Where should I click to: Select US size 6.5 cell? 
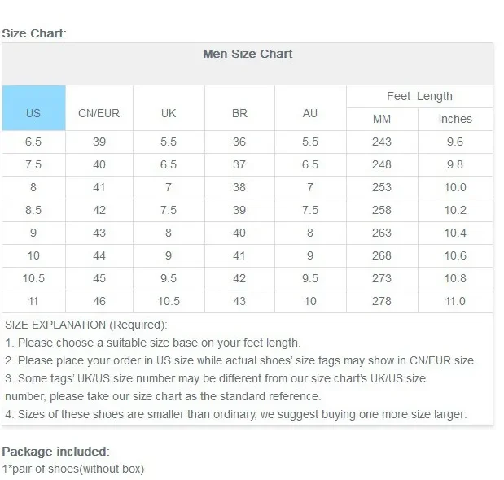33,142
